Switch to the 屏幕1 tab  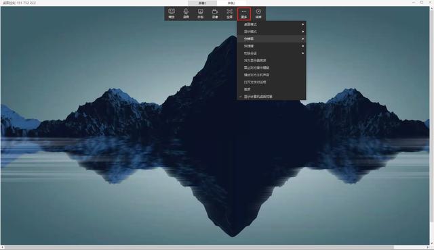click(x=202, y=3)
